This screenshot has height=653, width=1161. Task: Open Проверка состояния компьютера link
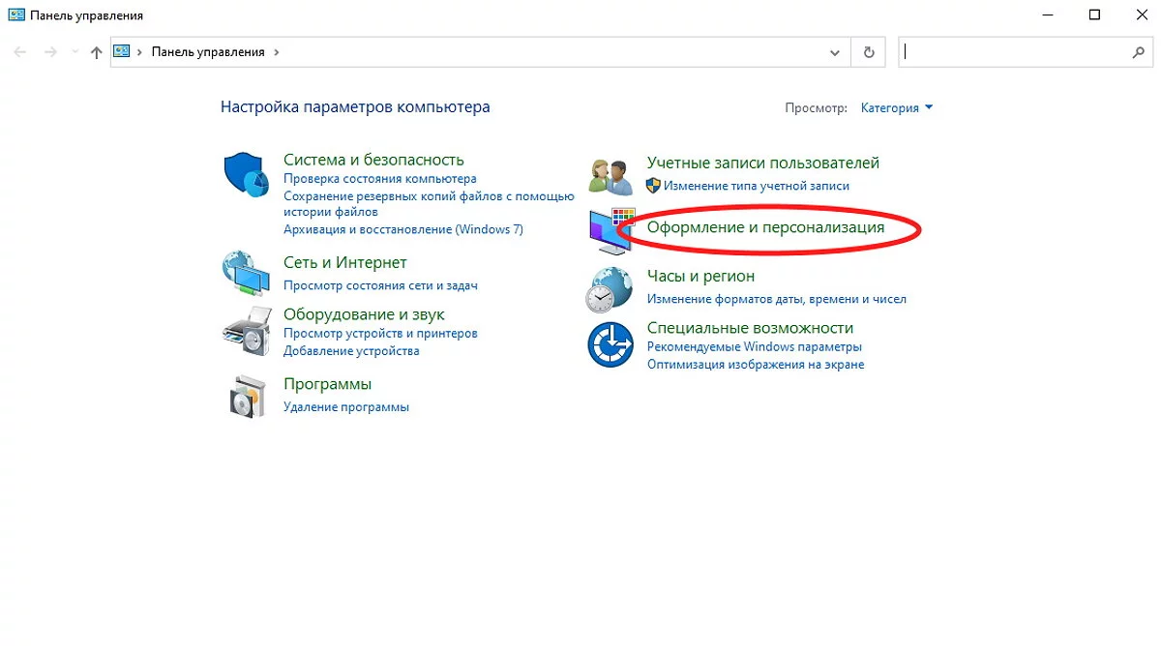pos(380,179)
